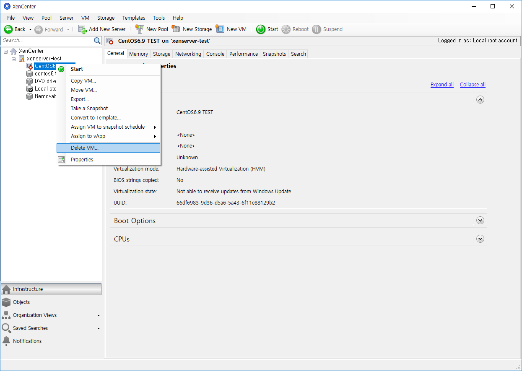Switch to the Networking tab
Screen dimensions: 522x371
188,54
